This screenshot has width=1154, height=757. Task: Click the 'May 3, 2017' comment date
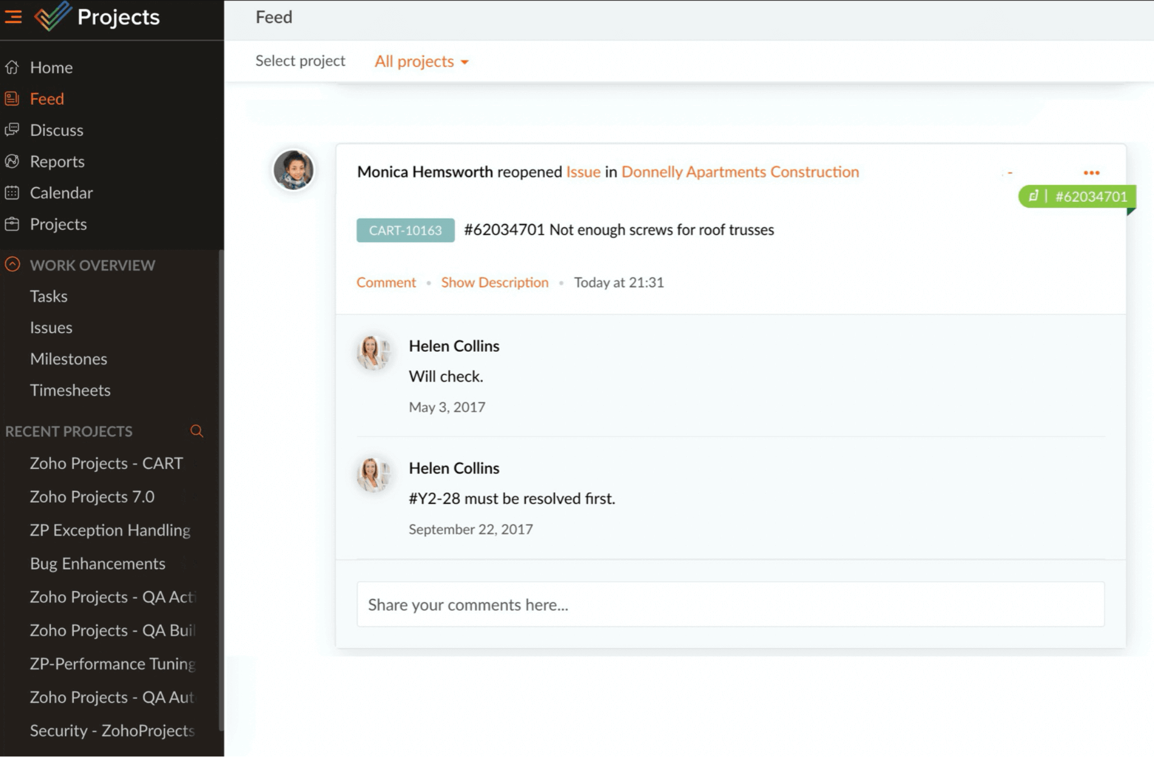pyautogui.click(x=447, y=407)
